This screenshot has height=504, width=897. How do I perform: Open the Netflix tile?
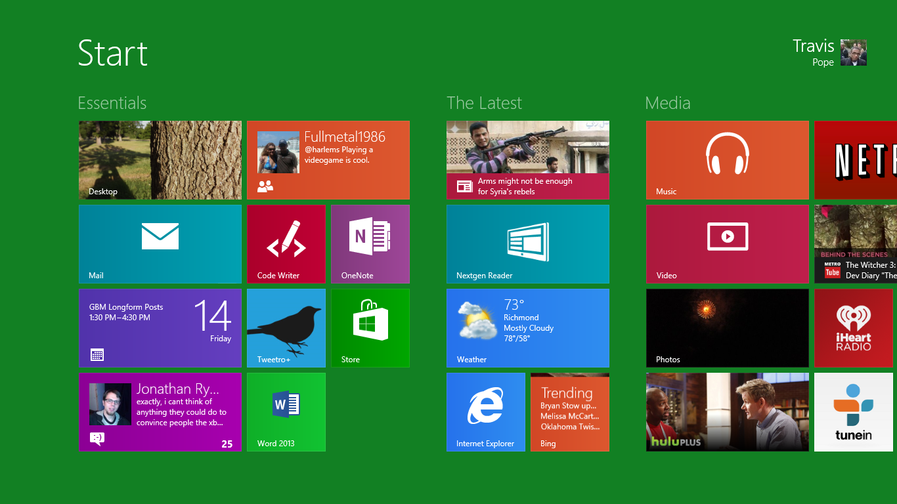(856, 160)
